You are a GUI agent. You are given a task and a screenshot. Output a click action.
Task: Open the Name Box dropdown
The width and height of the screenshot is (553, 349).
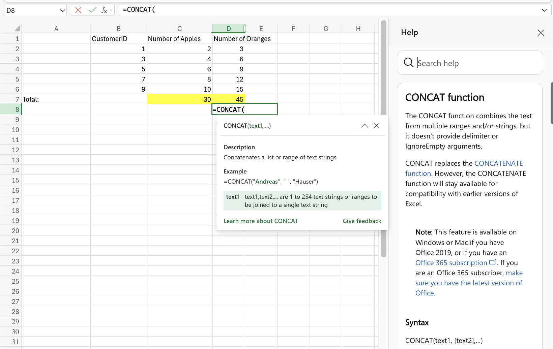[x=63, y=10]
